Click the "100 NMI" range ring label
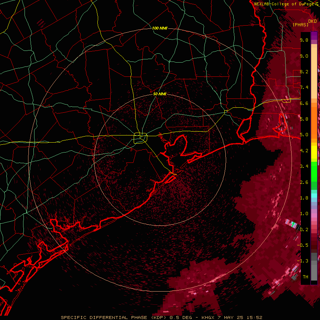 pos(160,28)
